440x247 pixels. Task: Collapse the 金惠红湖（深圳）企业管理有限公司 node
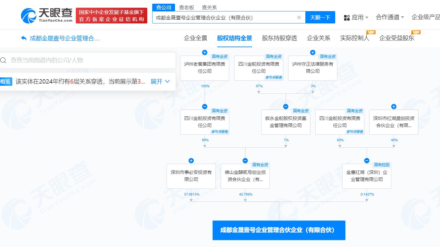[367, 161]
